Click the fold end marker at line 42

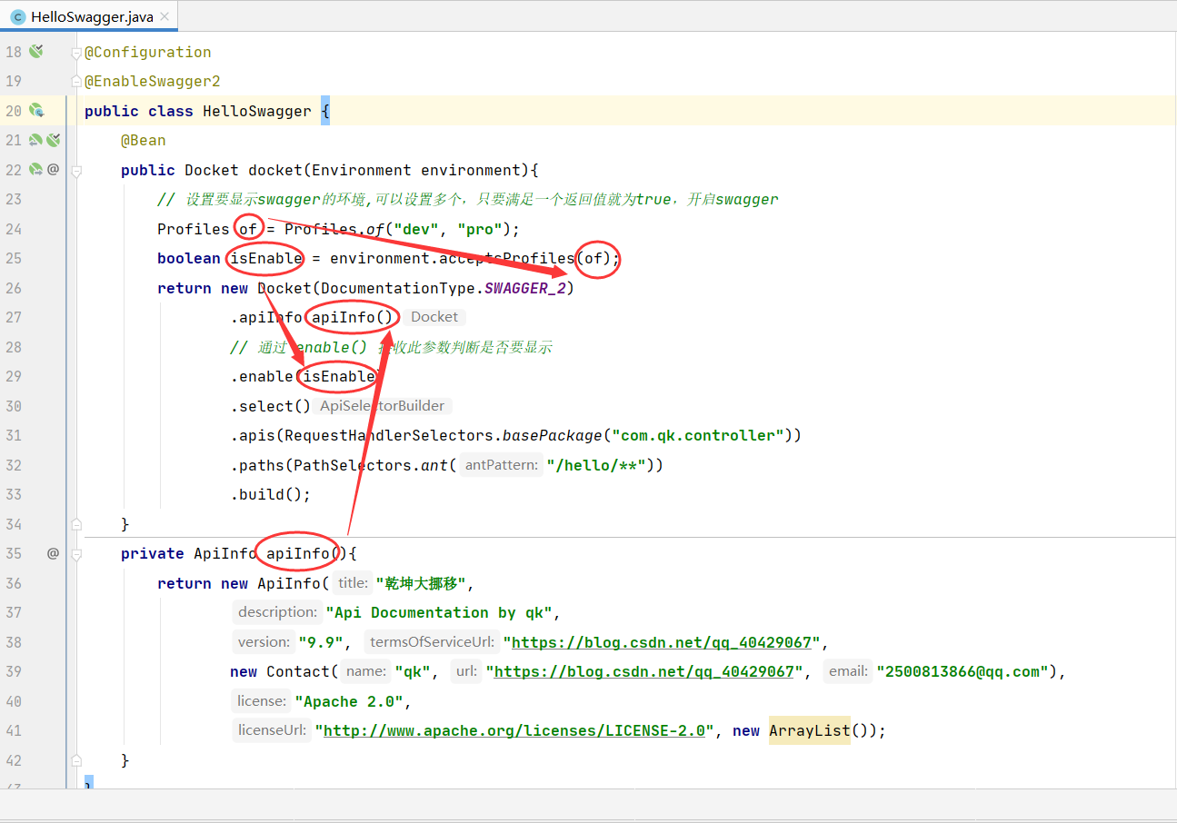[x=76, y=760]
